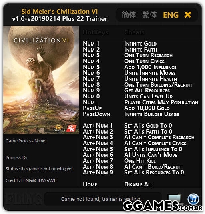Image resolution: width=205 pixels, height=214 pixels.
Task: Toggle the Infinite Gold cheat
Action: (x=140, y=44)
